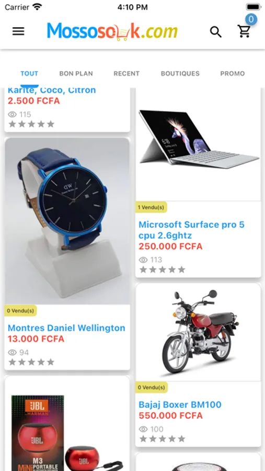Open Microsoft Surface pro 5 product link
This screenshot has width=265, height=471.
[191, 230]
